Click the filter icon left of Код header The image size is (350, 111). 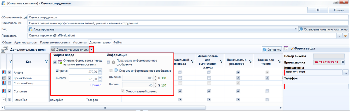[x=10, y=61]
